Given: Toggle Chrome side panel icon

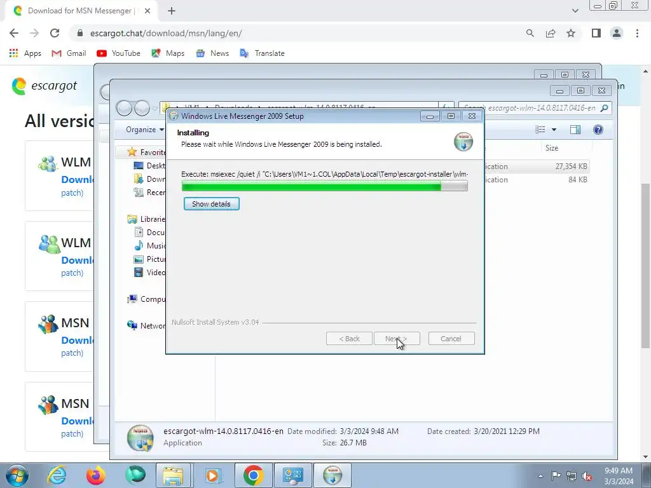Looking at the screenshot, I should 596,33.
